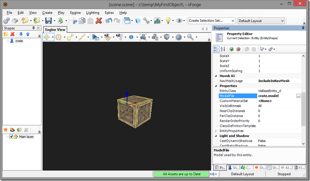Open the Create Selection Set dropdown
The width and height of the screenshot is (310, 181).
[232, 21]
